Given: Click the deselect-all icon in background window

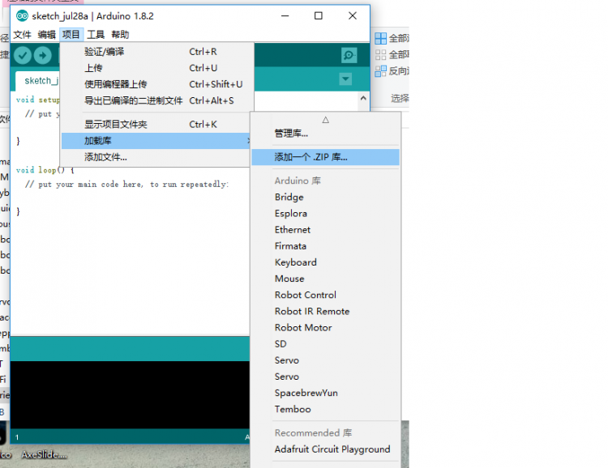Looking at the screenshot, I should [381, 54].
